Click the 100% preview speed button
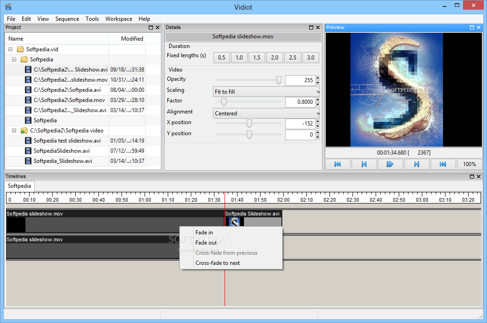Screen dimensions: 487x323 (469, 164)
